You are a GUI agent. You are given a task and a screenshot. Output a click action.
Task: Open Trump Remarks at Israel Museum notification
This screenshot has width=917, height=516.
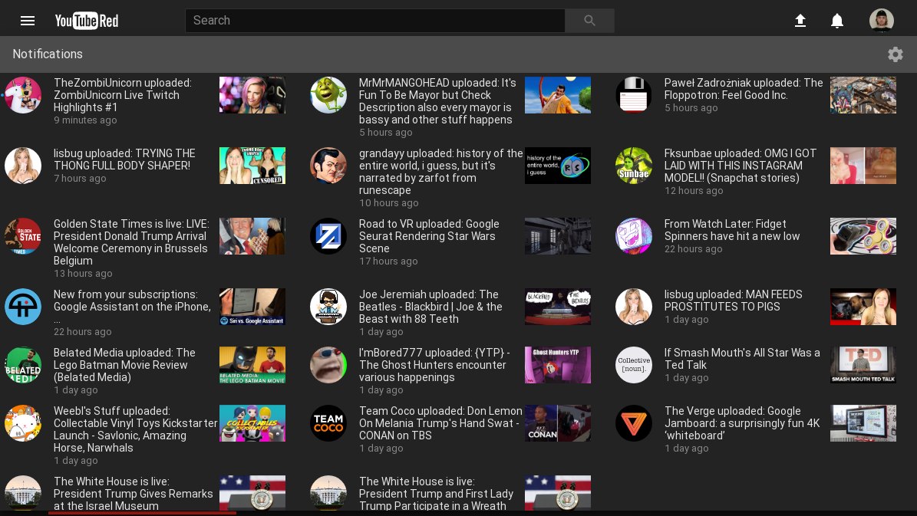[x=133, y=494]
